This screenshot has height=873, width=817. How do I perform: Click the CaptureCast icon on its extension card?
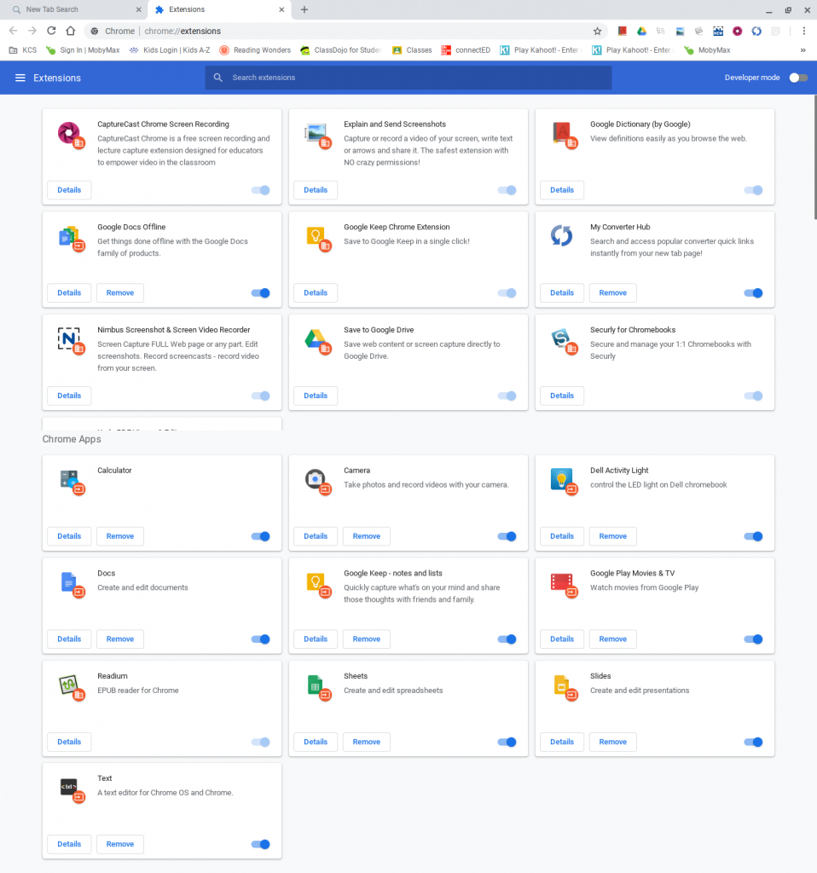pyautogui.click(x=69, y=134)
